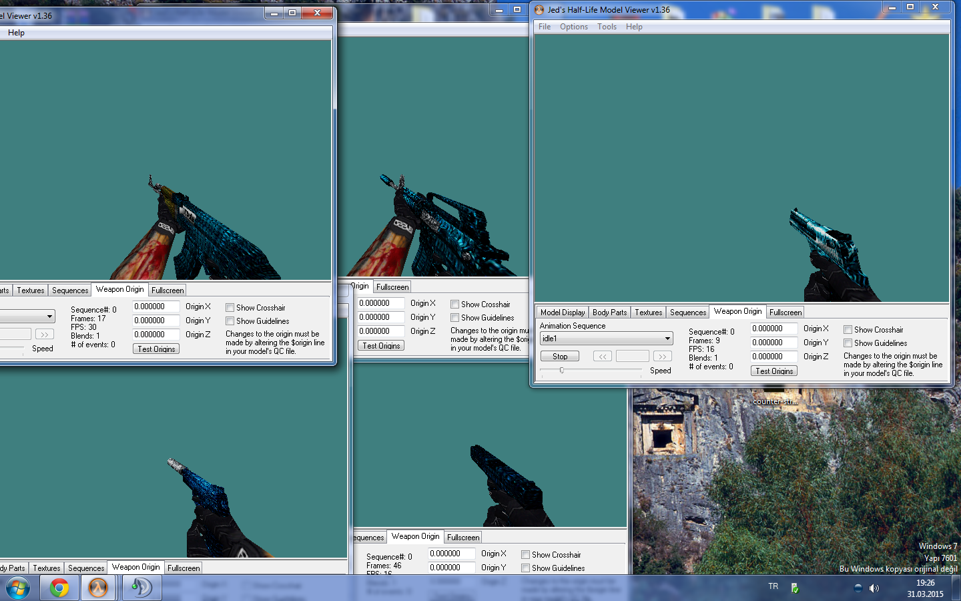Launch Google Chrome from the taskbar
Viewport: 961px width, 601px height.
pyautogui.click(x=59, y=588)
